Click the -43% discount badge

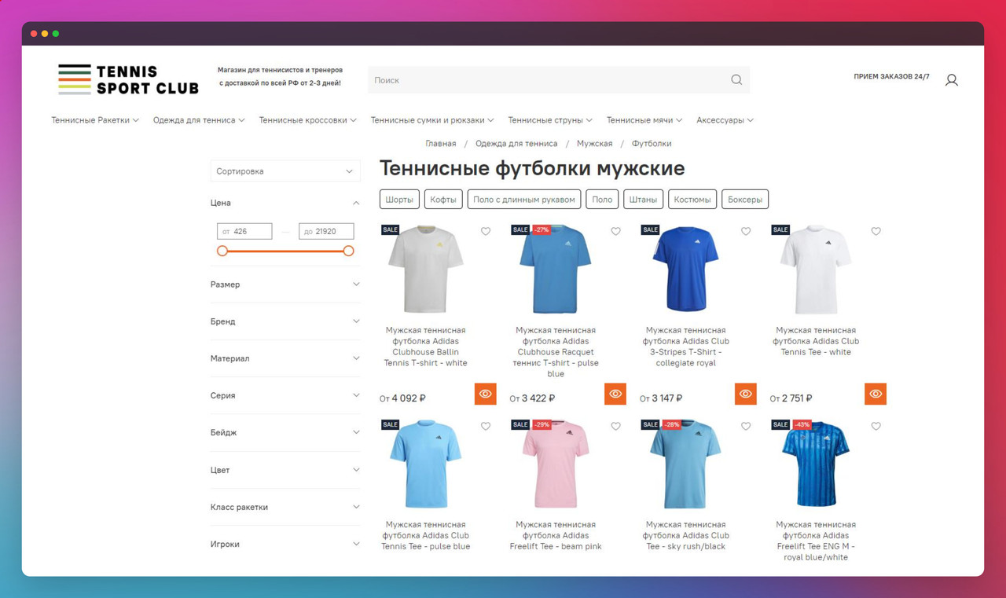click(802, 424)
